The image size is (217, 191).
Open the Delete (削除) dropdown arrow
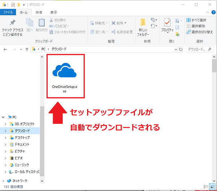point(125,23)
